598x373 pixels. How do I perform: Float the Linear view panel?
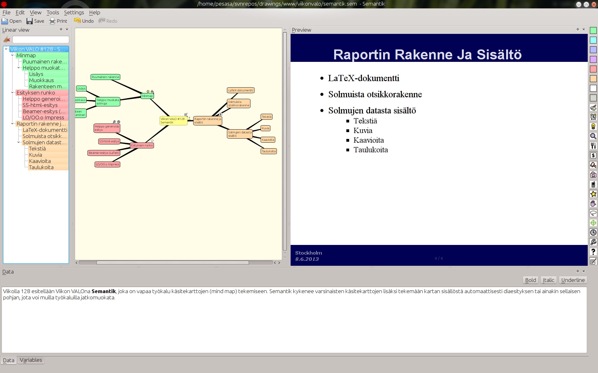61,30
